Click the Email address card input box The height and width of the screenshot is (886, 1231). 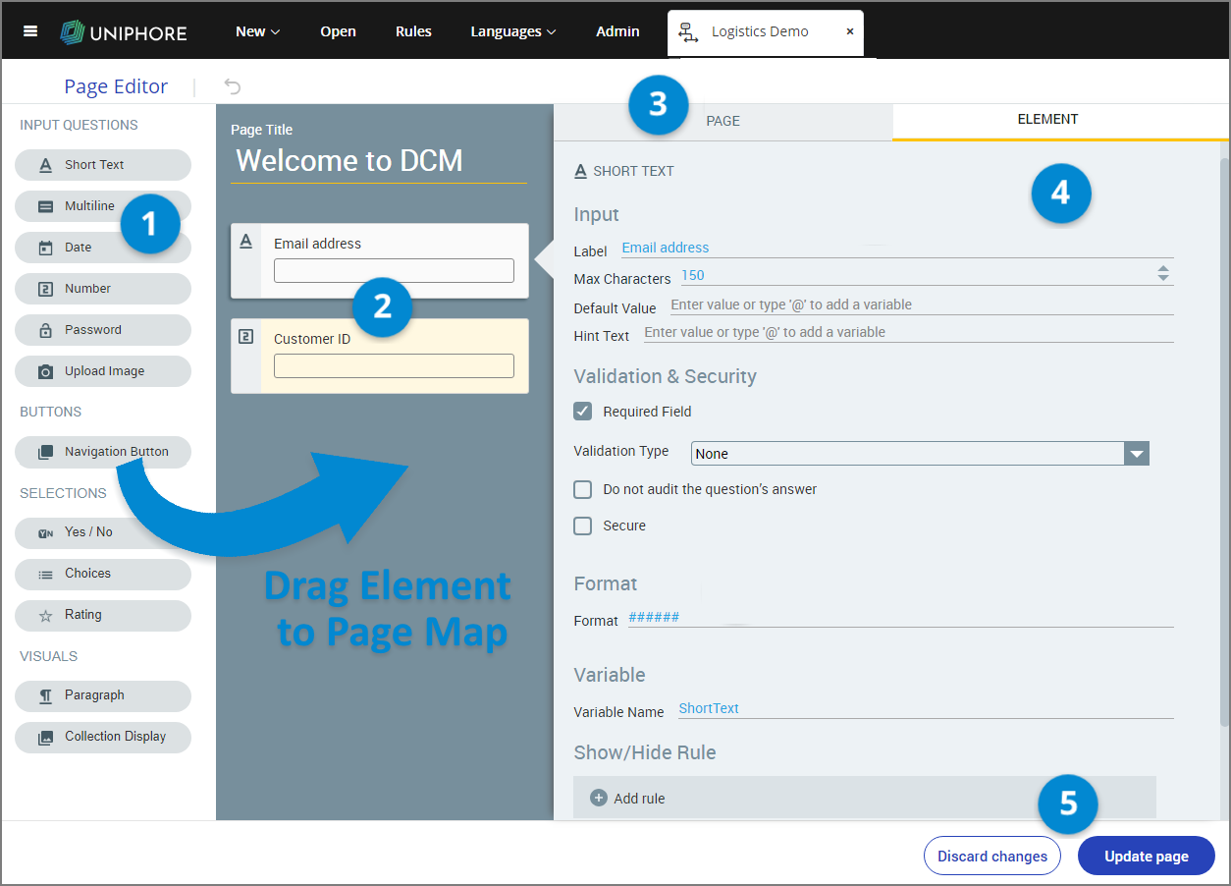coord(394,270)
